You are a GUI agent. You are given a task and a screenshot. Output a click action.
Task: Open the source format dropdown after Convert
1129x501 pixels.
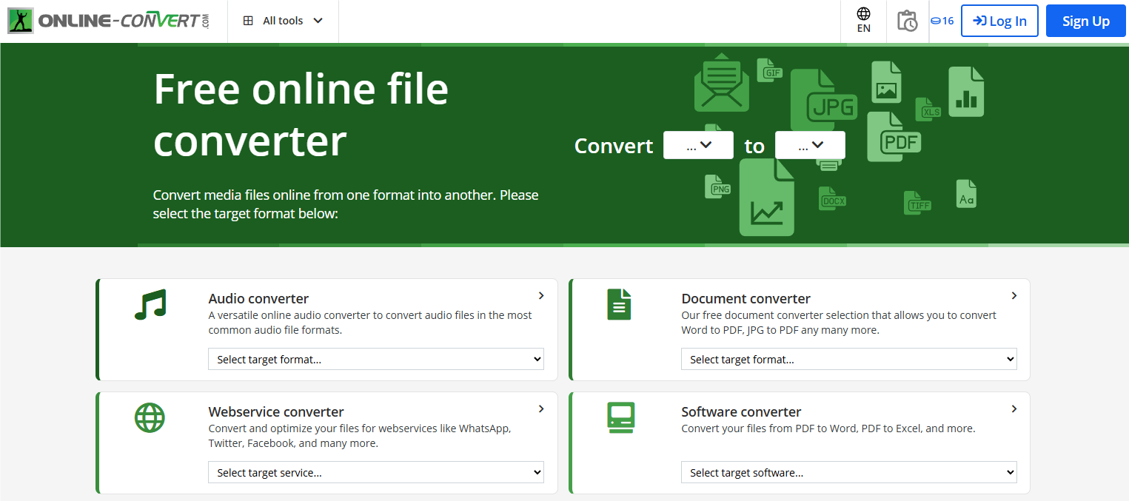[697, 145]
